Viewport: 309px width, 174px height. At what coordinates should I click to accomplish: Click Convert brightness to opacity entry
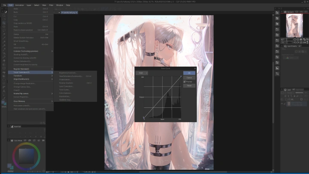click(x=25, y=65)
